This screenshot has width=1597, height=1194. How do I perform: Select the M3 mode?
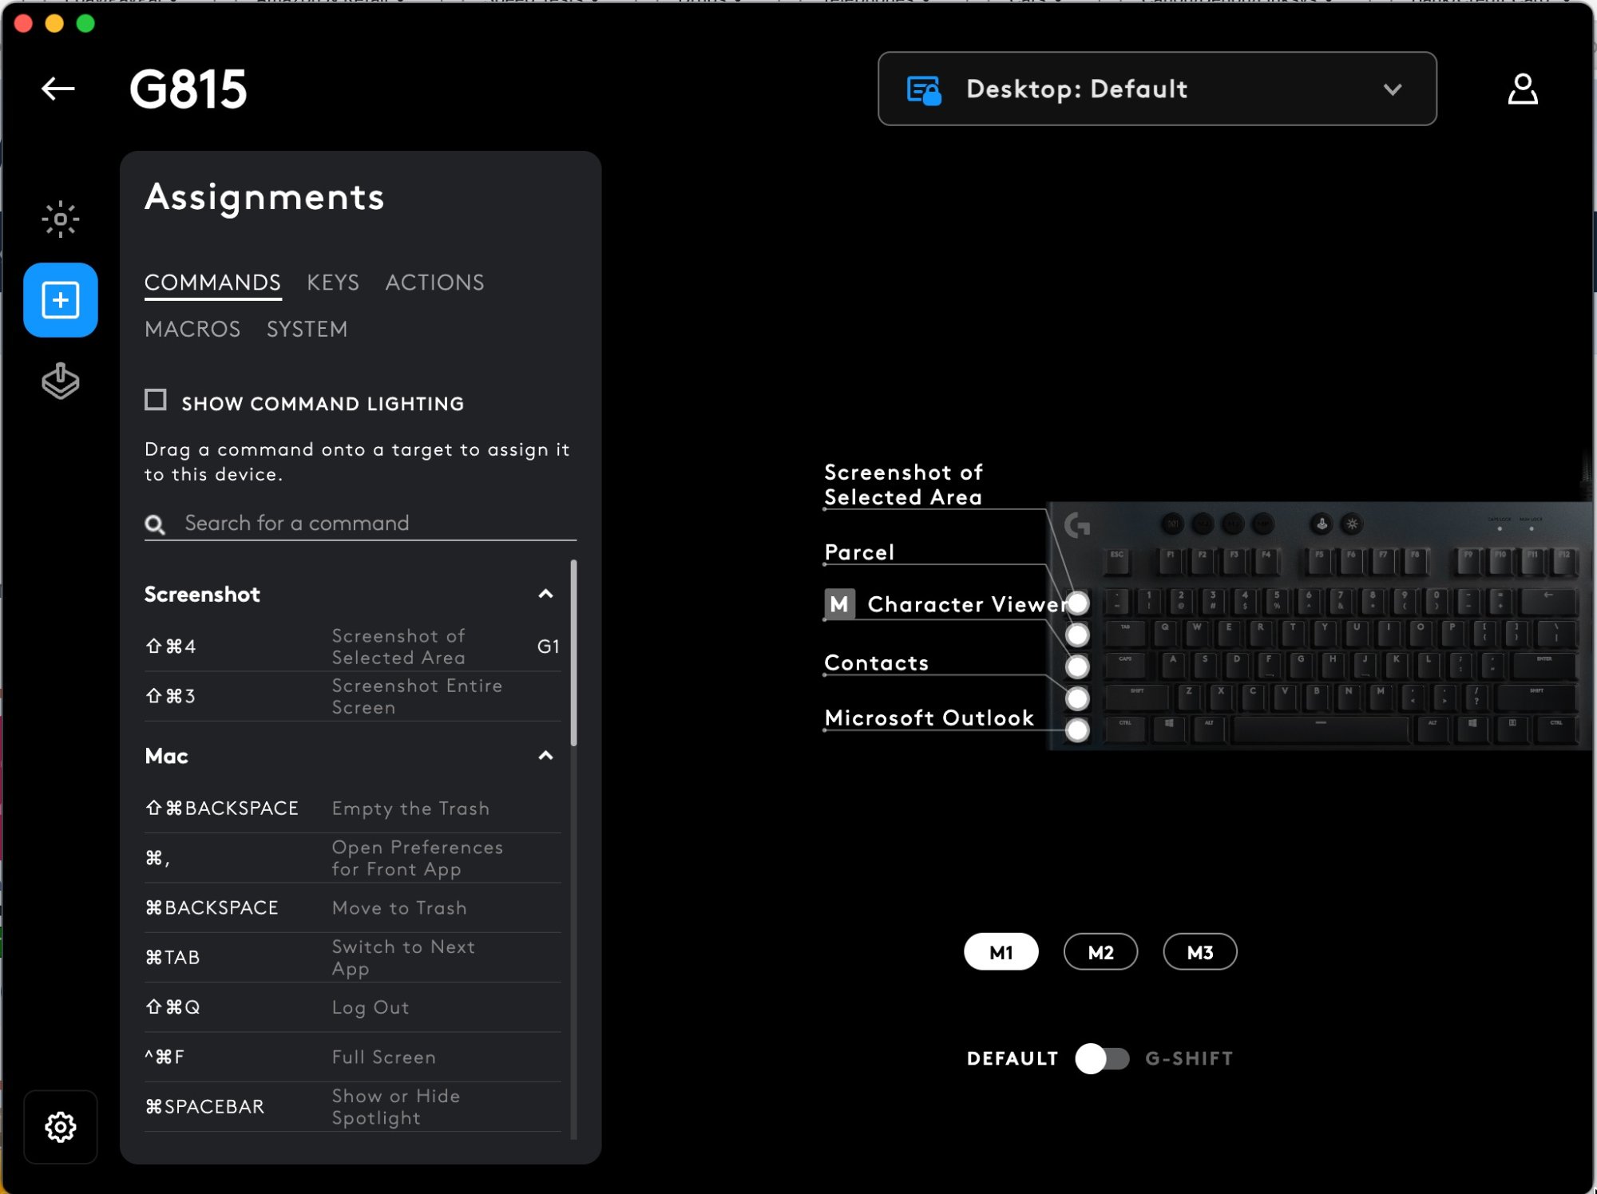(x=1200, y=952)
